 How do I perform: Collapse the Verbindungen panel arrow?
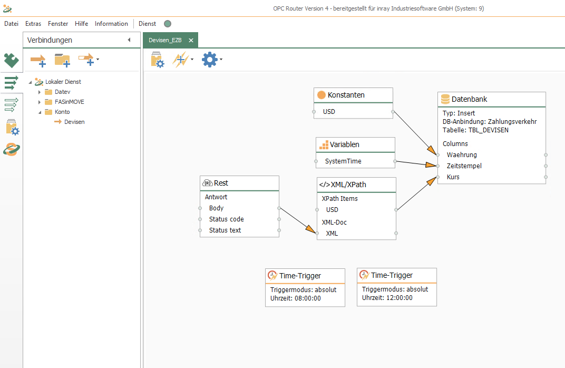tap(129, 40)
